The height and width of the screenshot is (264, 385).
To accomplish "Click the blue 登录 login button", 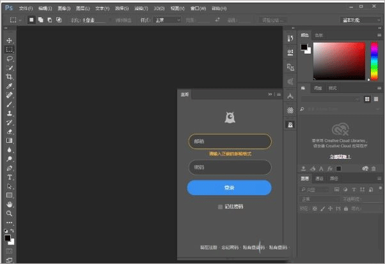I will tap(229, 187).
